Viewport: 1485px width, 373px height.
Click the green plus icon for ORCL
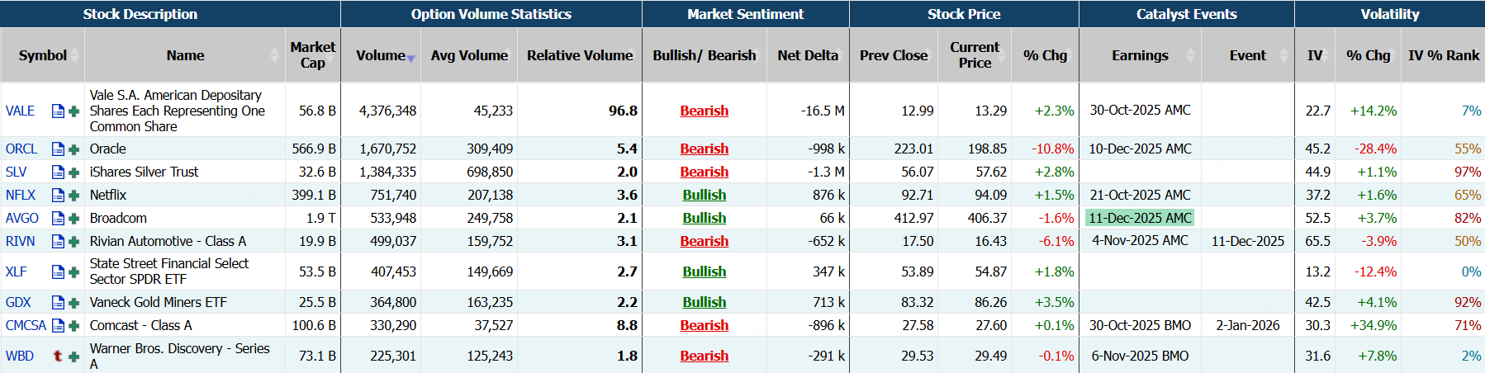tap(74, 149)
